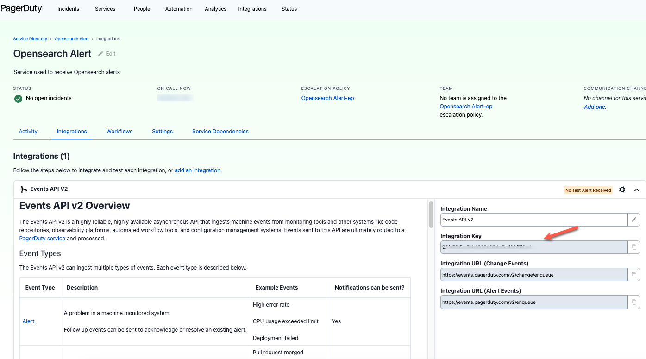Click Opensearch Alert-ep link under Team
This screenshot has height=359, width=646.
pyautogui.click(x=466, y=107)
